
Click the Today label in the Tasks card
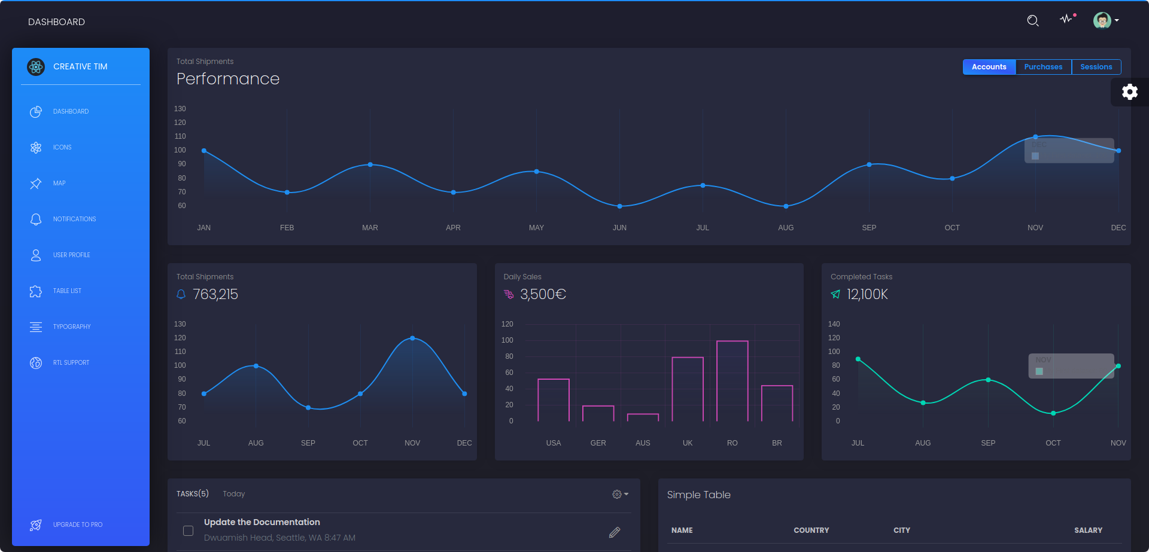coord(234,494)
